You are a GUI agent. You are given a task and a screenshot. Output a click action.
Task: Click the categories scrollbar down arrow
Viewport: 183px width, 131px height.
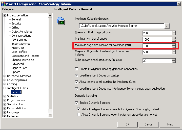50,115
